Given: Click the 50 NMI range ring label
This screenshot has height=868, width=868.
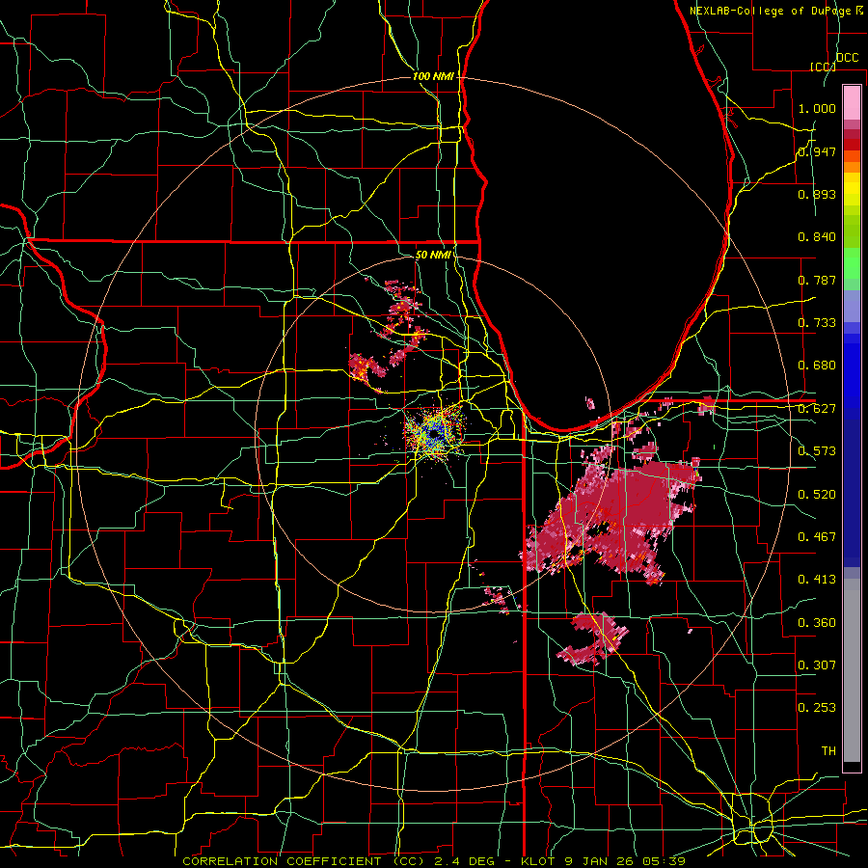Looking at the screenshot, I should [433, 255].
